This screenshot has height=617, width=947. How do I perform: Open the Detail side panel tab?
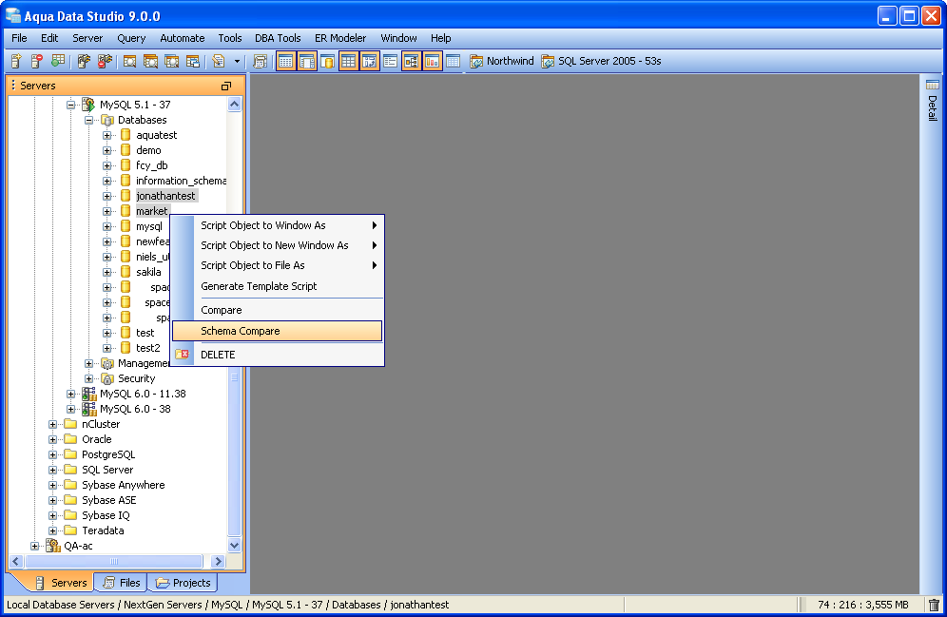933,100
